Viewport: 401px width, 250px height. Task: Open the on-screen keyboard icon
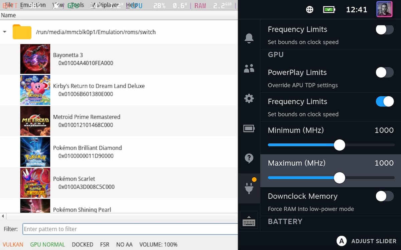coord(249,220)
